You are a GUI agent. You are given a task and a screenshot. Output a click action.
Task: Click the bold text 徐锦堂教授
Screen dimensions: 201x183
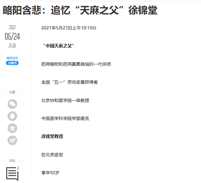coord(52,136)
